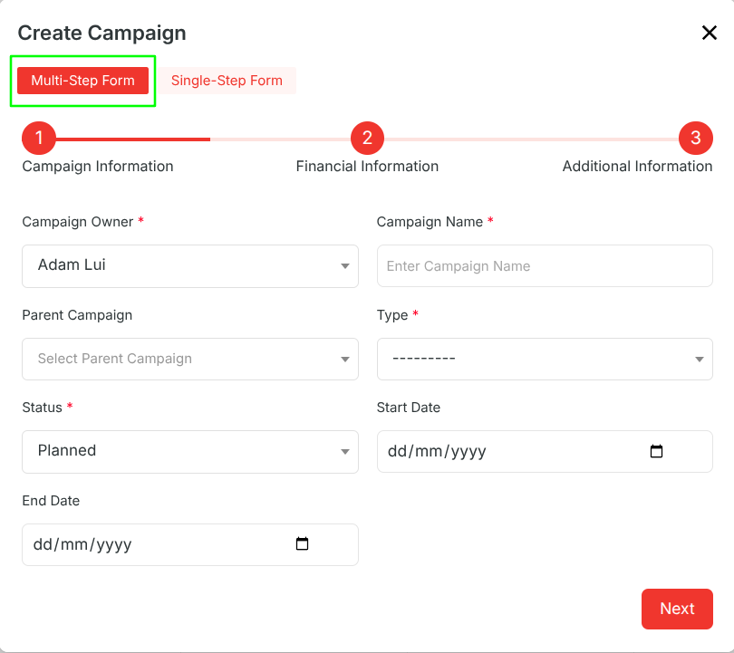Open the Type dropdown
Screen dimensions: 734x653
coord(545,359)
